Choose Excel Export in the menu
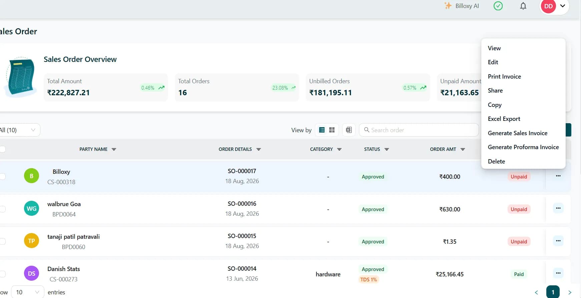This screenshot has width=581, height=298. pos(523,119)
